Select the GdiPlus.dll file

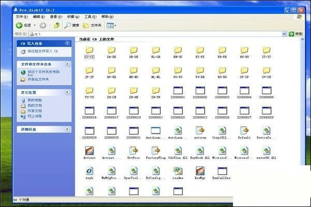pos(178,153)
